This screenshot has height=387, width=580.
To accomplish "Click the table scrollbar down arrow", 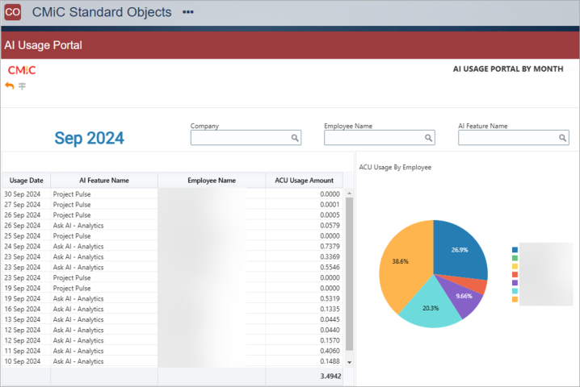I will pyautogui.click(x=349, y=362).
